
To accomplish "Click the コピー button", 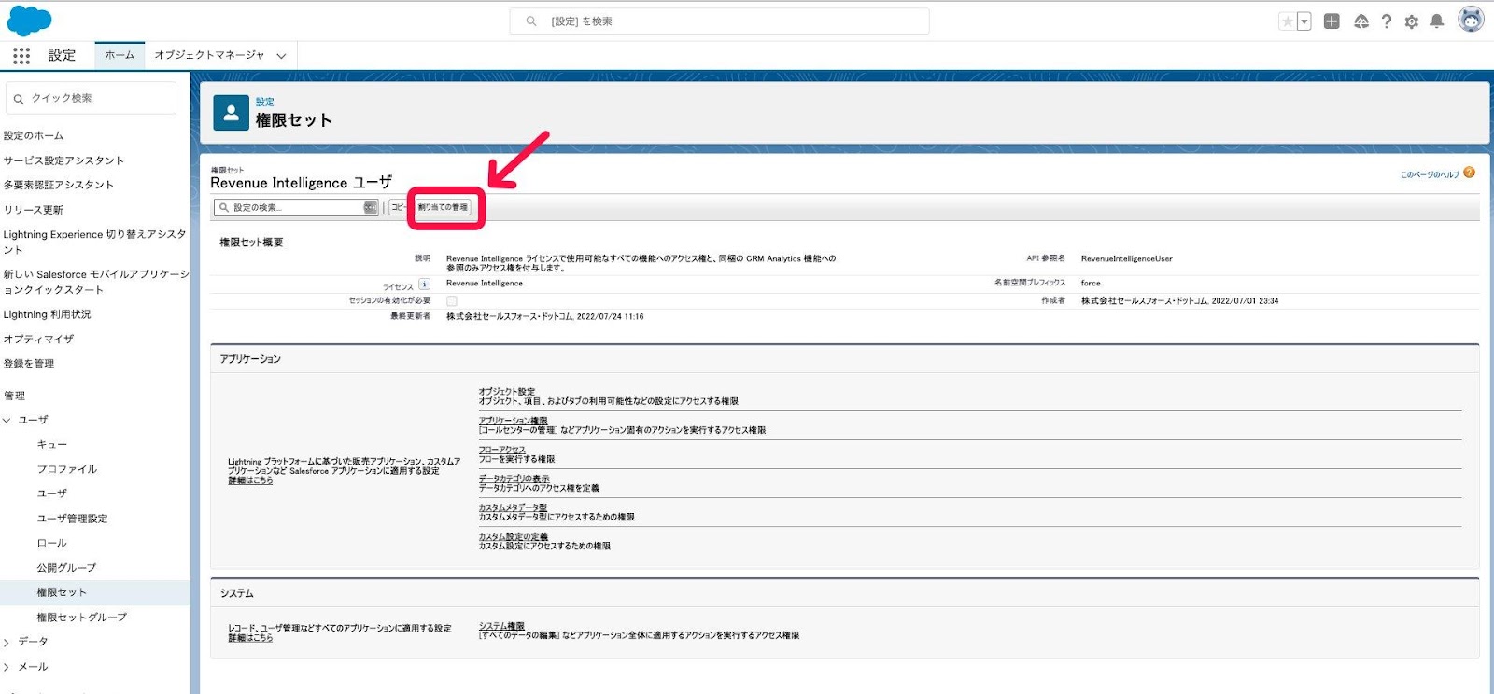I will click(401, 207).
